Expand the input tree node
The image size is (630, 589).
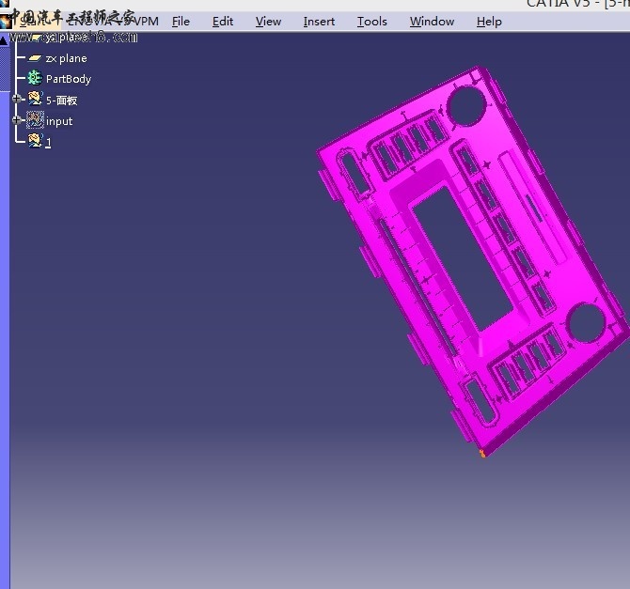pos(17,119)
